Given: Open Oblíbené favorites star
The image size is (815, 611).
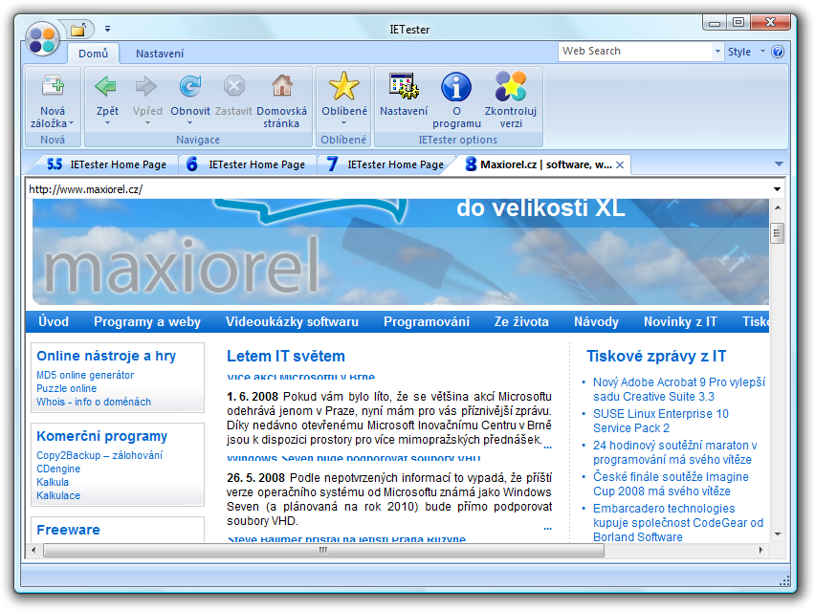Looking at the screenshot, I should point(343,86).
